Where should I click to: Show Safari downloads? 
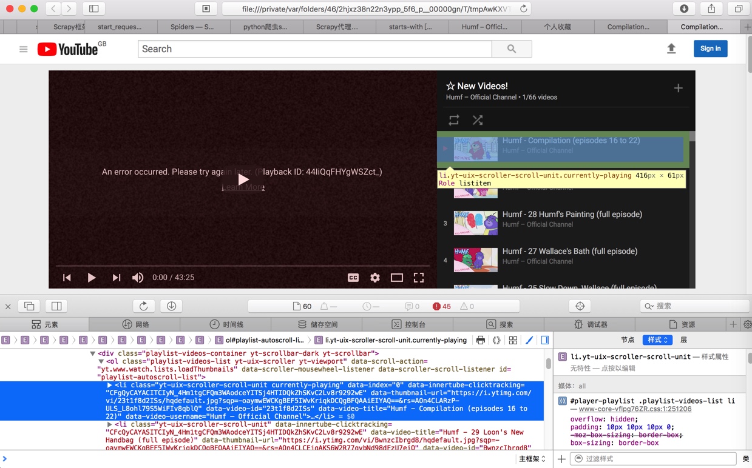pos(684,8)
